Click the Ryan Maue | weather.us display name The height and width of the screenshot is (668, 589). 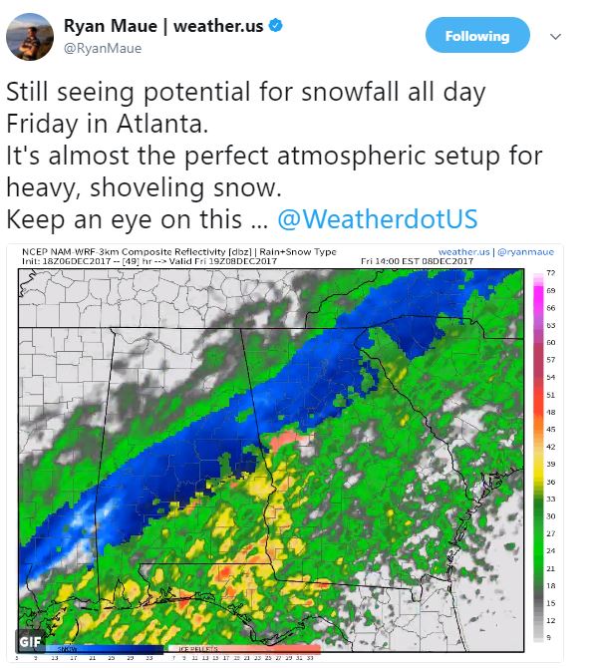click(163, 26)
